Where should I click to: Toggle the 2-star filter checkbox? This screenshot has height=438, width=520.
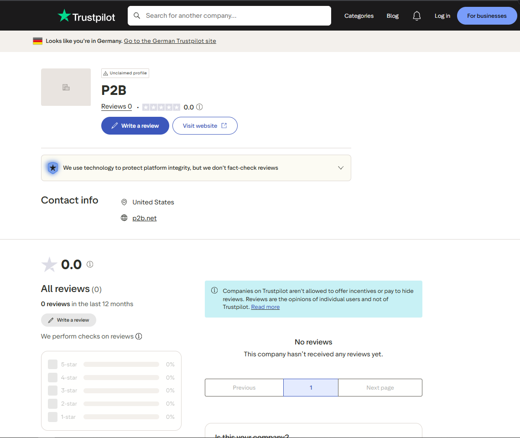tap(53, 403)
